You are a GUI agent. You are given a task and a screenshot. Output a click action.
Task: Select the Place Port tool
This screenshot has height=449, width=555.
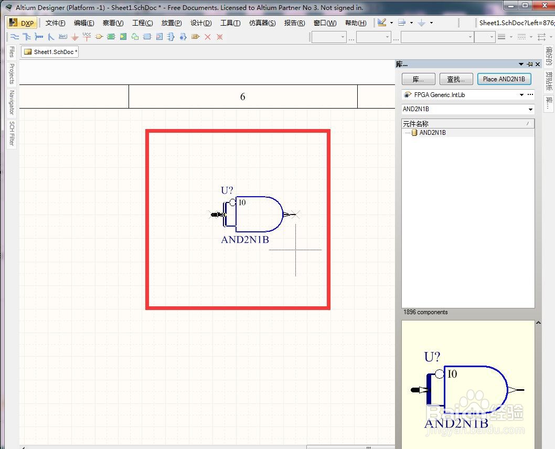195,36
